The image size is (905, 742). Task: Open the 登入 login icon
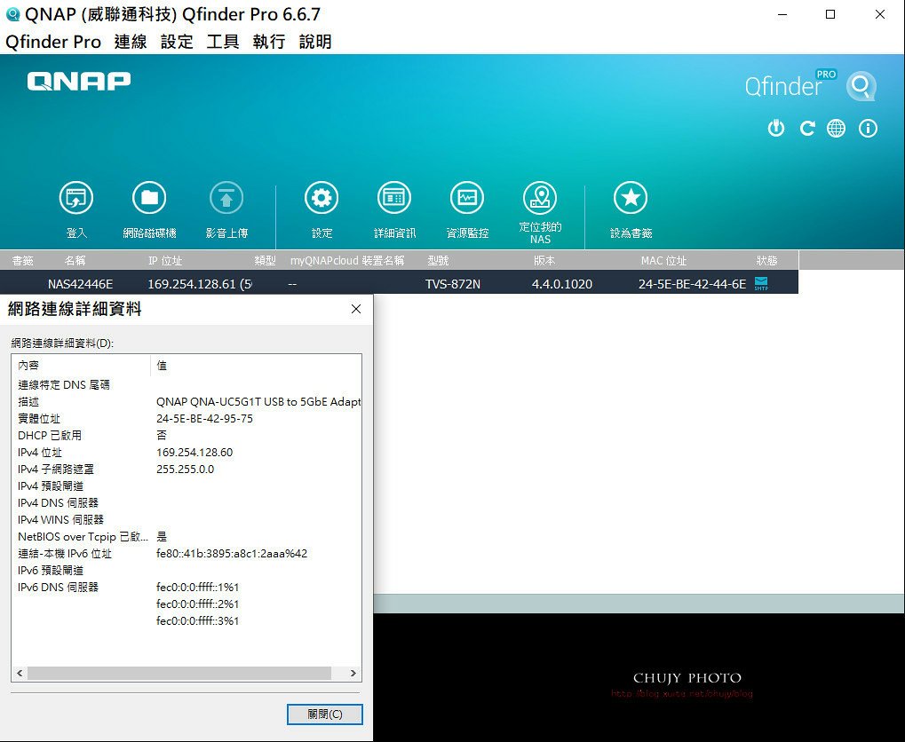click(x=76, y=198)
